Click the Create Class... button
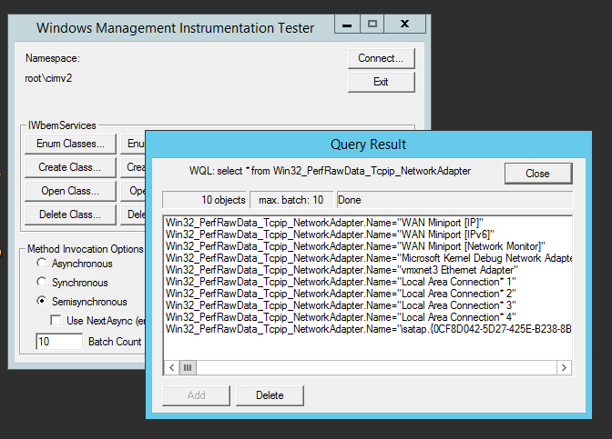612x439 pixels. pos(71,167)
